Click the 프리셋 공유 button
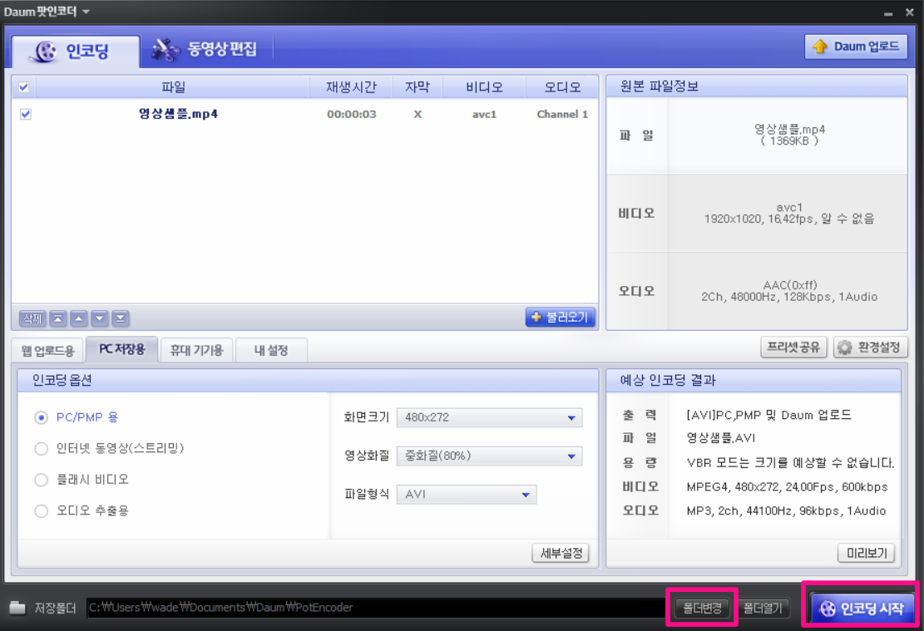Screen dimensions: 924x631 pyautogui.click(x=793, y=347)
